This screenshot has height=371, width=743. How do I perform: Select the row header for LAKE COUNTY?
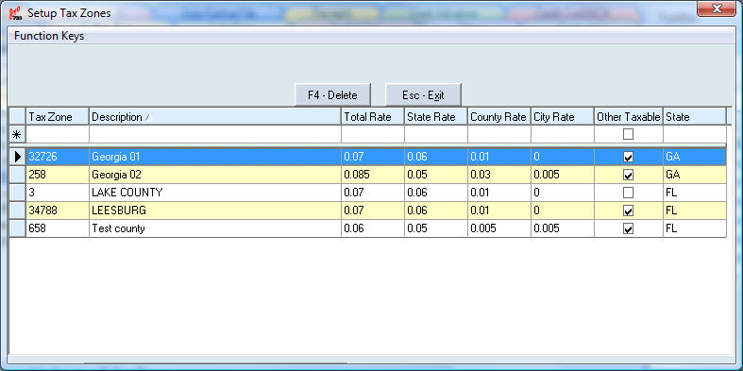[18, 193]
